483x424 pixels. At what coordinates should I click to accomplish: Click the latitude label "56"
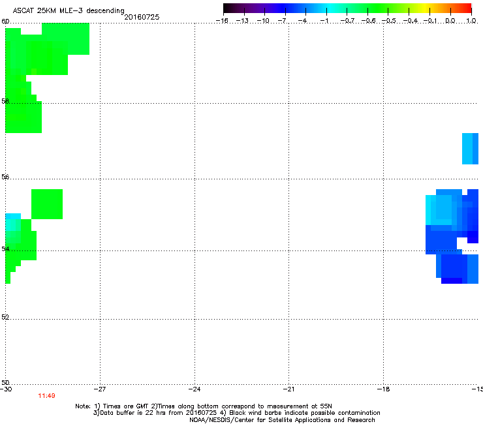point(5,177)
